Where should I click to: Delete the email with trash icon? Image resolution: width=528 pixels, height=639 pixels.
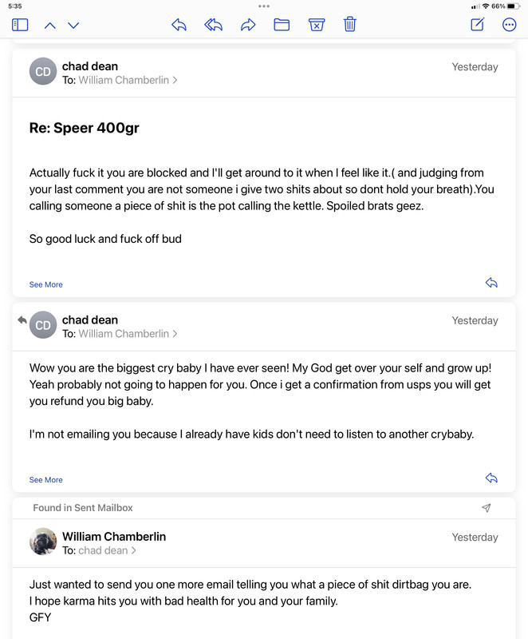pyautogui.click(x=350, y=25)
